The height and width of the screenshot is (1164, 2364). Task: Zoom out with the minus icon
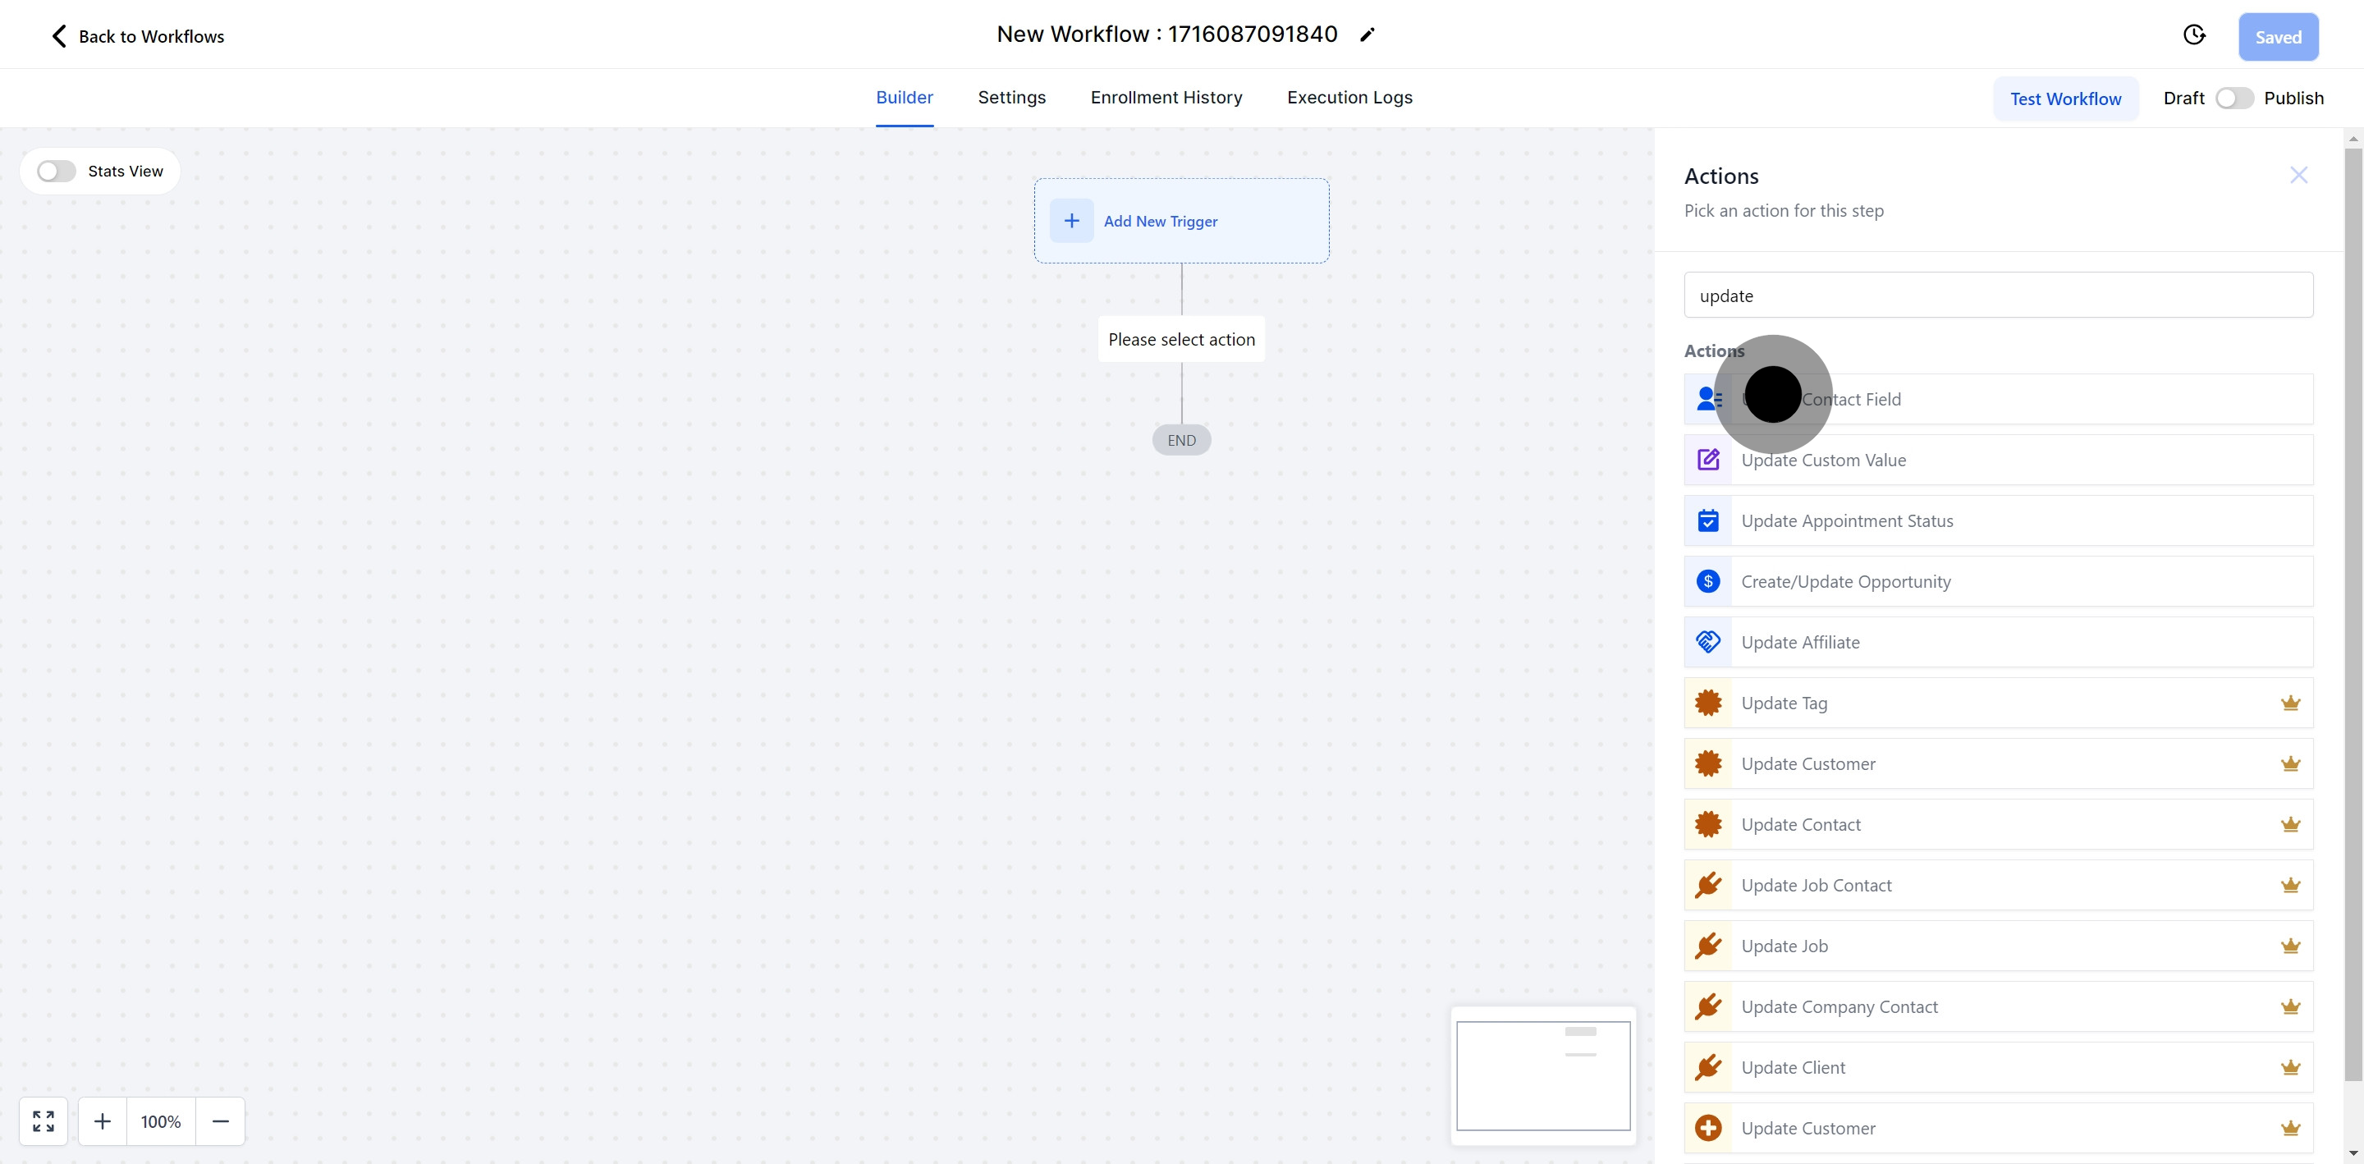(x=220, y=1120)
